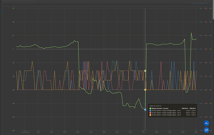Click the orange square marker on crosshair line
214x135 pixels.
(145, 90)
